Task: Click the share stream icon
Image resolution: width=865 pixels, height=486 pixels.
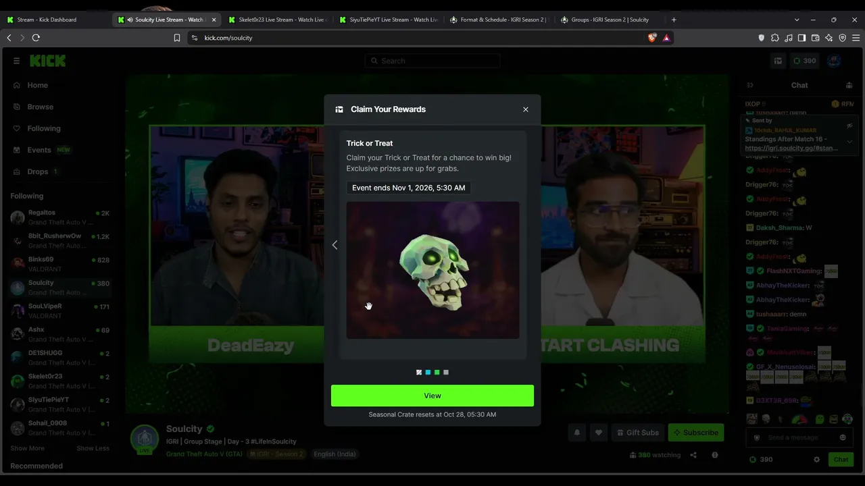Action: pyautogui.click(x=693, y=455)
